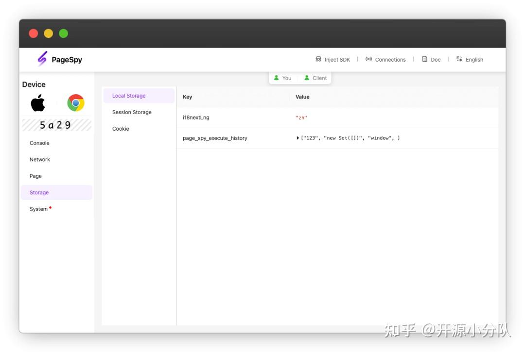
Task: Open the Console debugging panel
Action: (x=39, y=143)
